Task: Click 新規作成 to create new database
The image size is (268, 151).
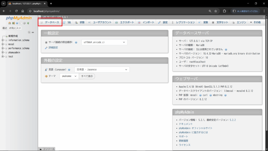Action: point(13,36)
